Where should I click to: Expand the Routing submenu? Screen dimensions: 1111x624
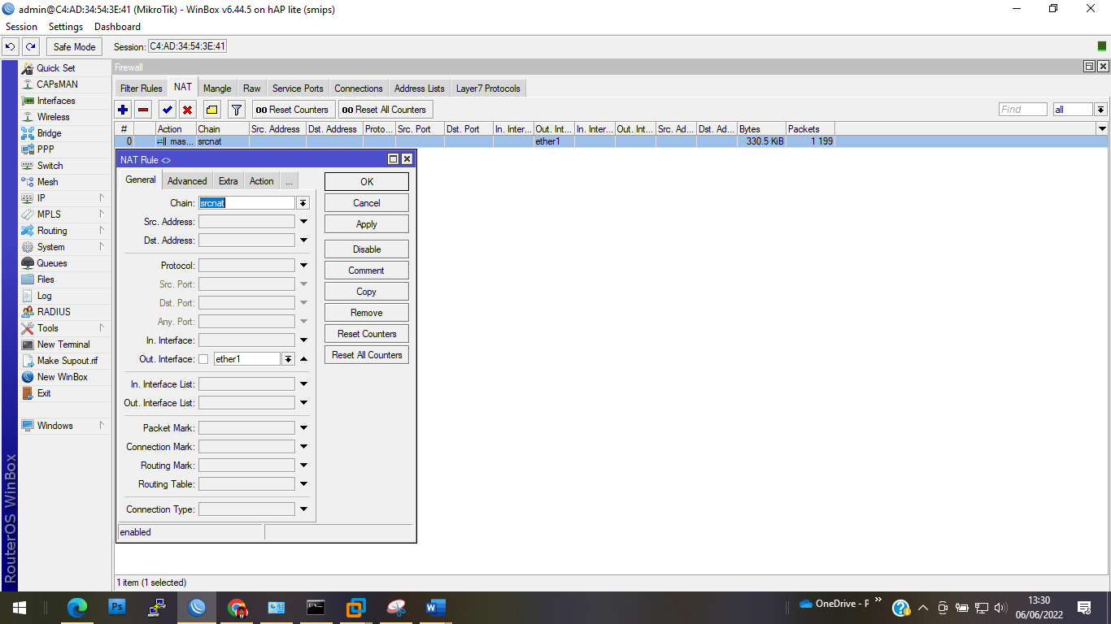click(x=102, y=231)
